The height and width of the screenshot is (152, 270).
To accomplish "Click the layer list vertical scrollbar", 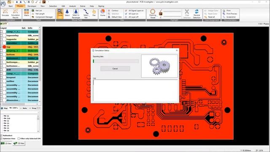I will pos(40,65).
